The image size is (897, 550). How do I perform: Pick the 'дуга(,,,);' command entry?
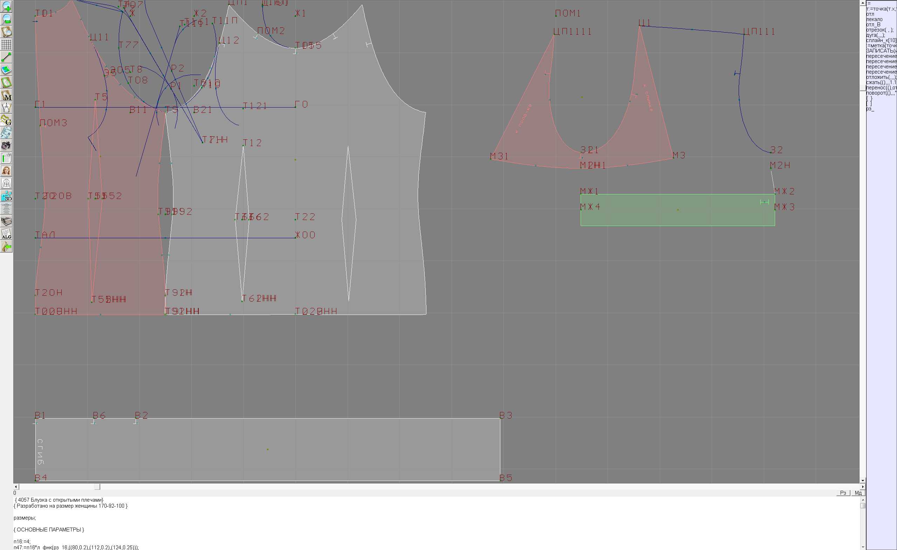pyautogui.click(x=875, y=35)
